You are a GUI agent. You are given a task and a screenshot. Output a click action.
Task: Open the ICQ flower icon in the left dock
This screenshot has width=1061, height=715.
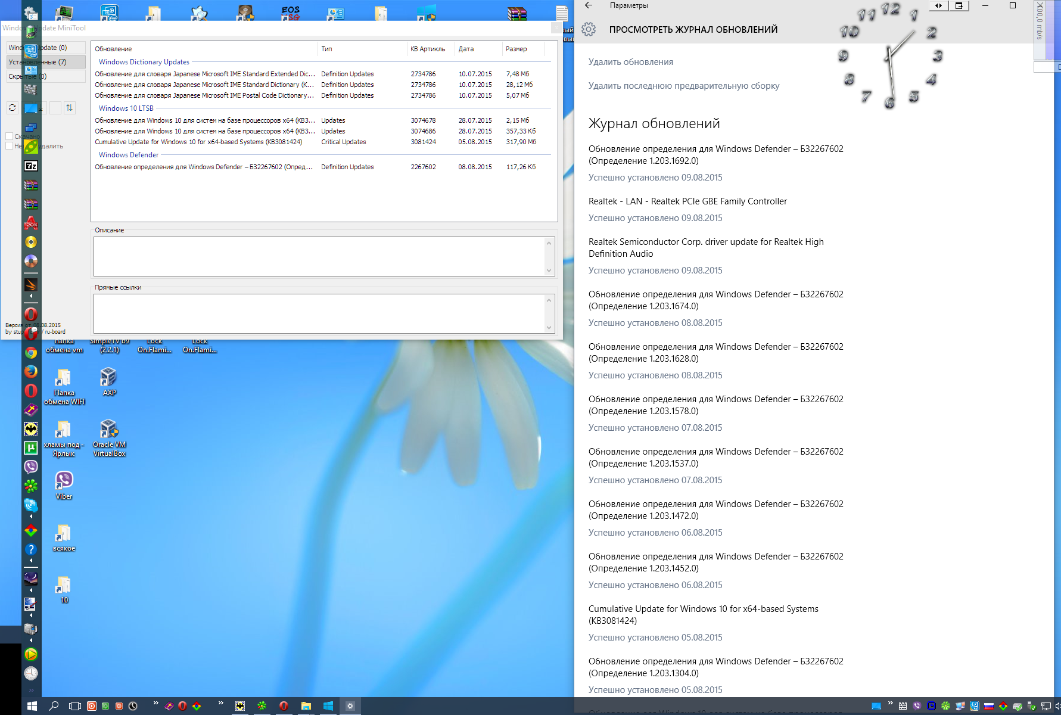pos(31,486)
